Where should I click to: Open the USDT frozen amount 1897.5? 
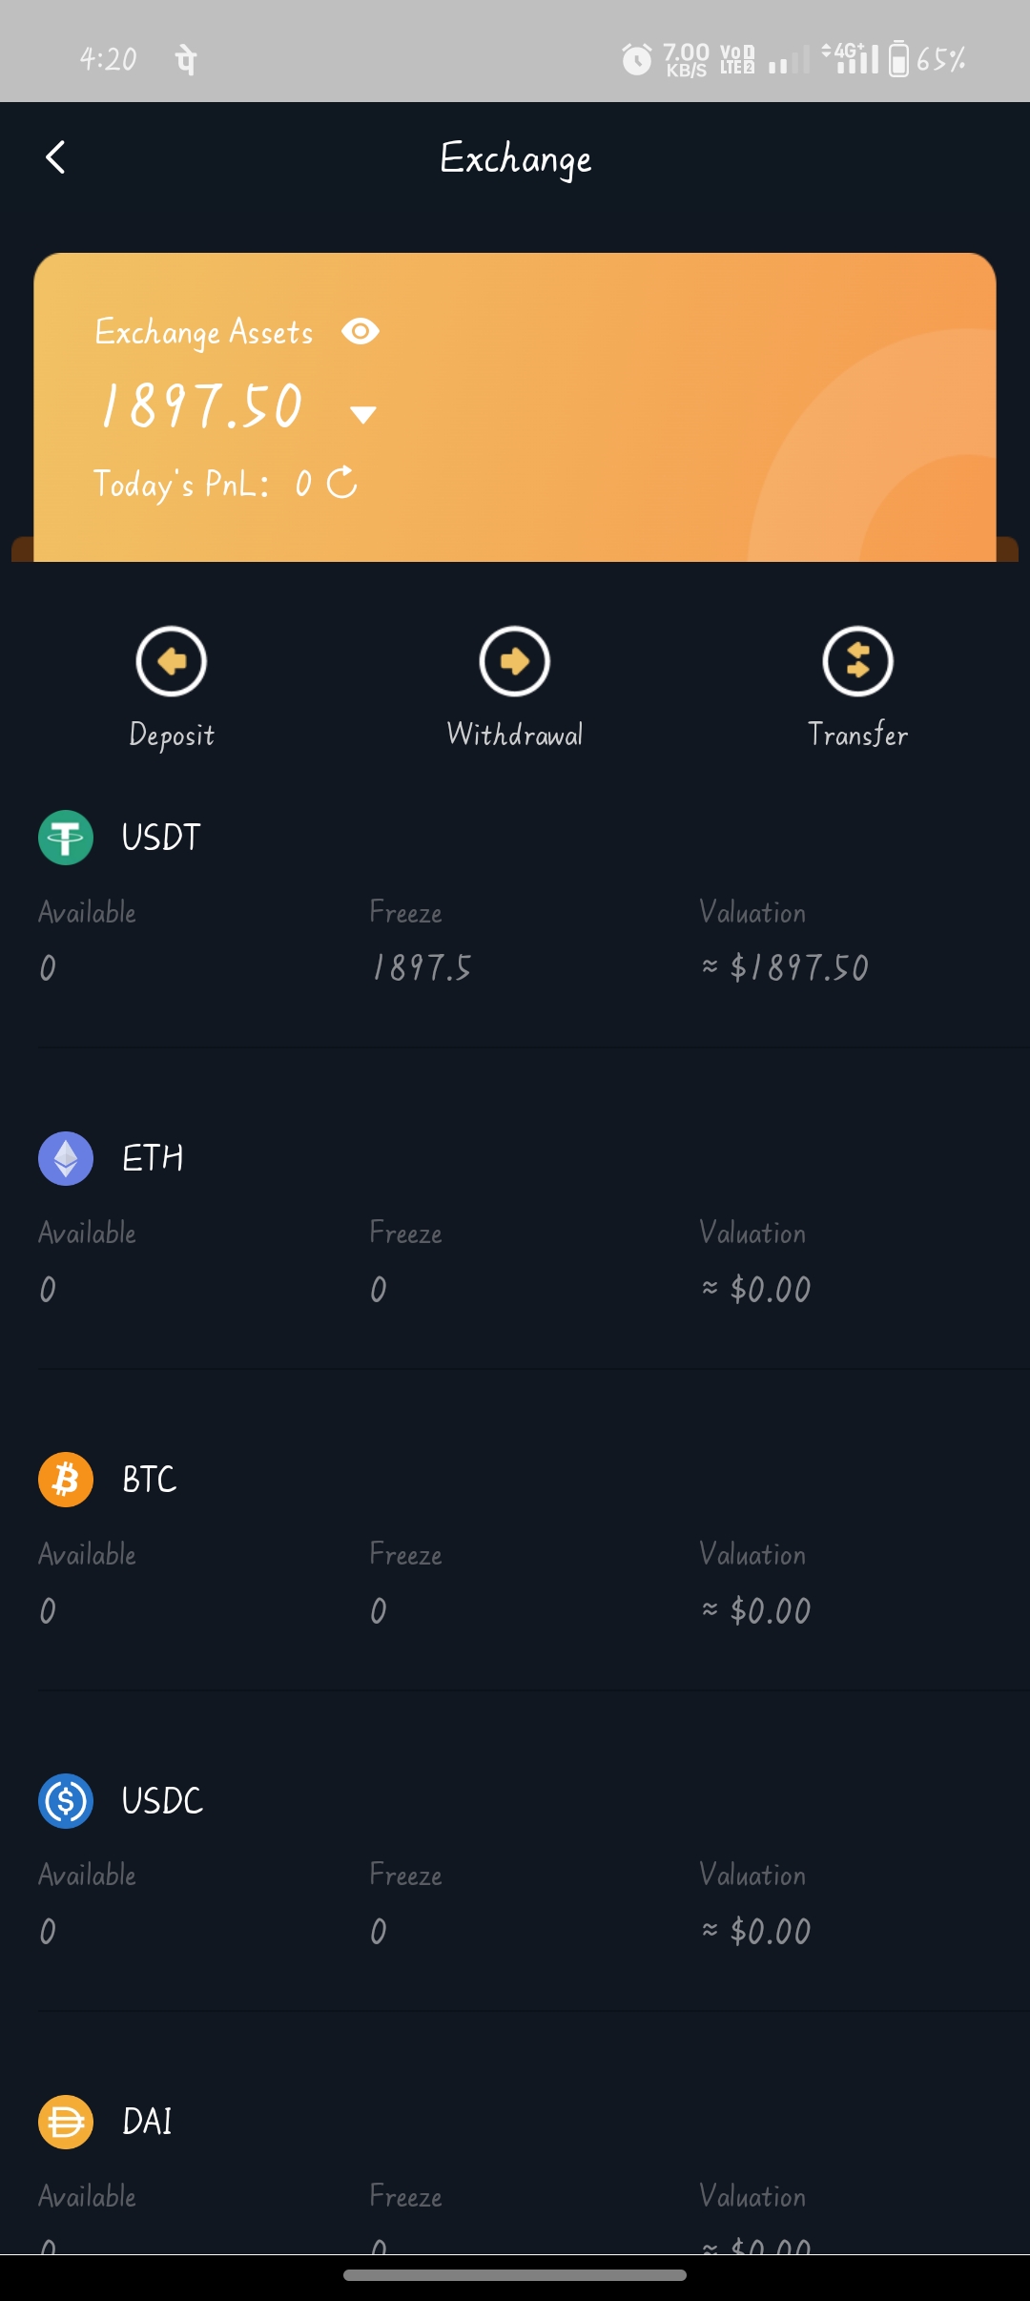pyautogui.click(x=422, y=968)
